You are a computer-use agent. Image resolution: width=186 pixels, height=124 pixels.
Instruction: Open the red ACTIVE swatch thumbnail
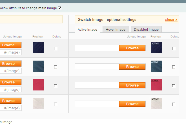tap(156, 85)
